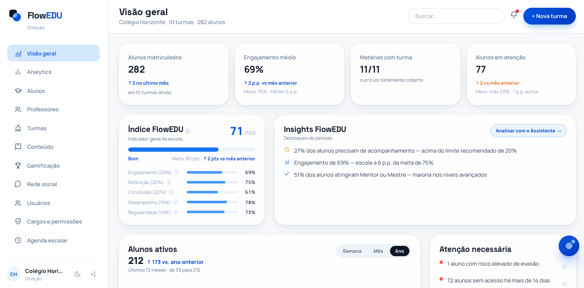Open Turmas menu item
Screen dimensions: 584x288
[x=53, y=128]
